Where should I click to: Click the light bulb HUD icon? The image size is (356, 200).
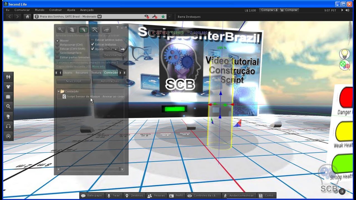(x=345, y=54)
